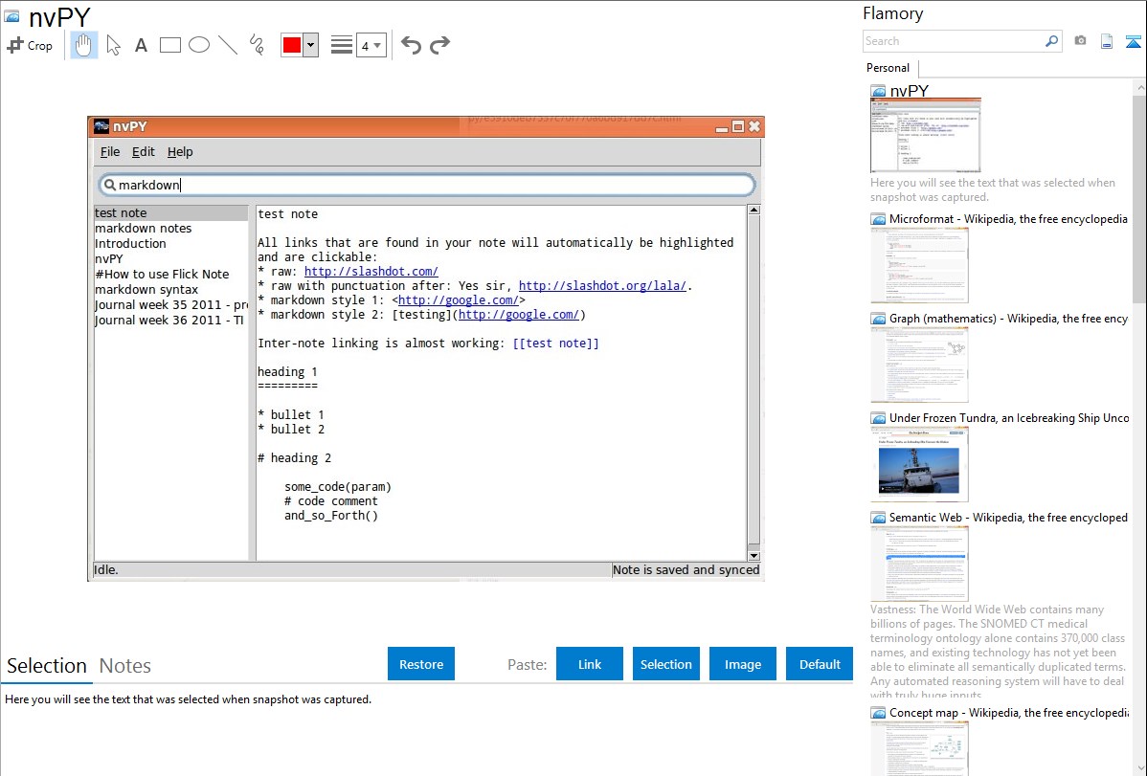Click the Flamory search field
The height and width of the screenshot is (776, 1147).
click(x=953, y=41)
